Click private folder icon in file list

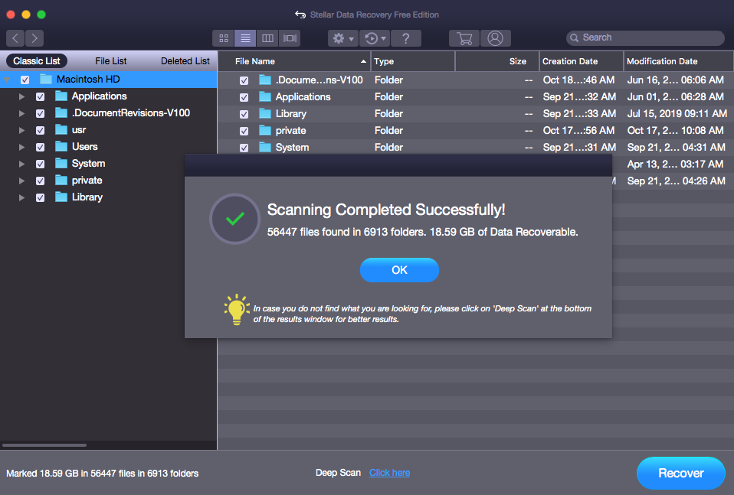pyautogui.click(x=265, y=130)
